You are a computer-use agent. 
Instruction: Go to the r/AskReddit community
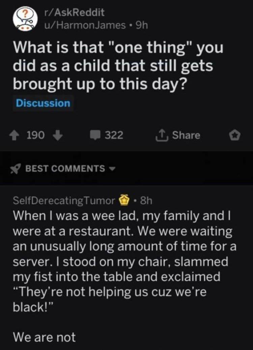pos(74,13)
